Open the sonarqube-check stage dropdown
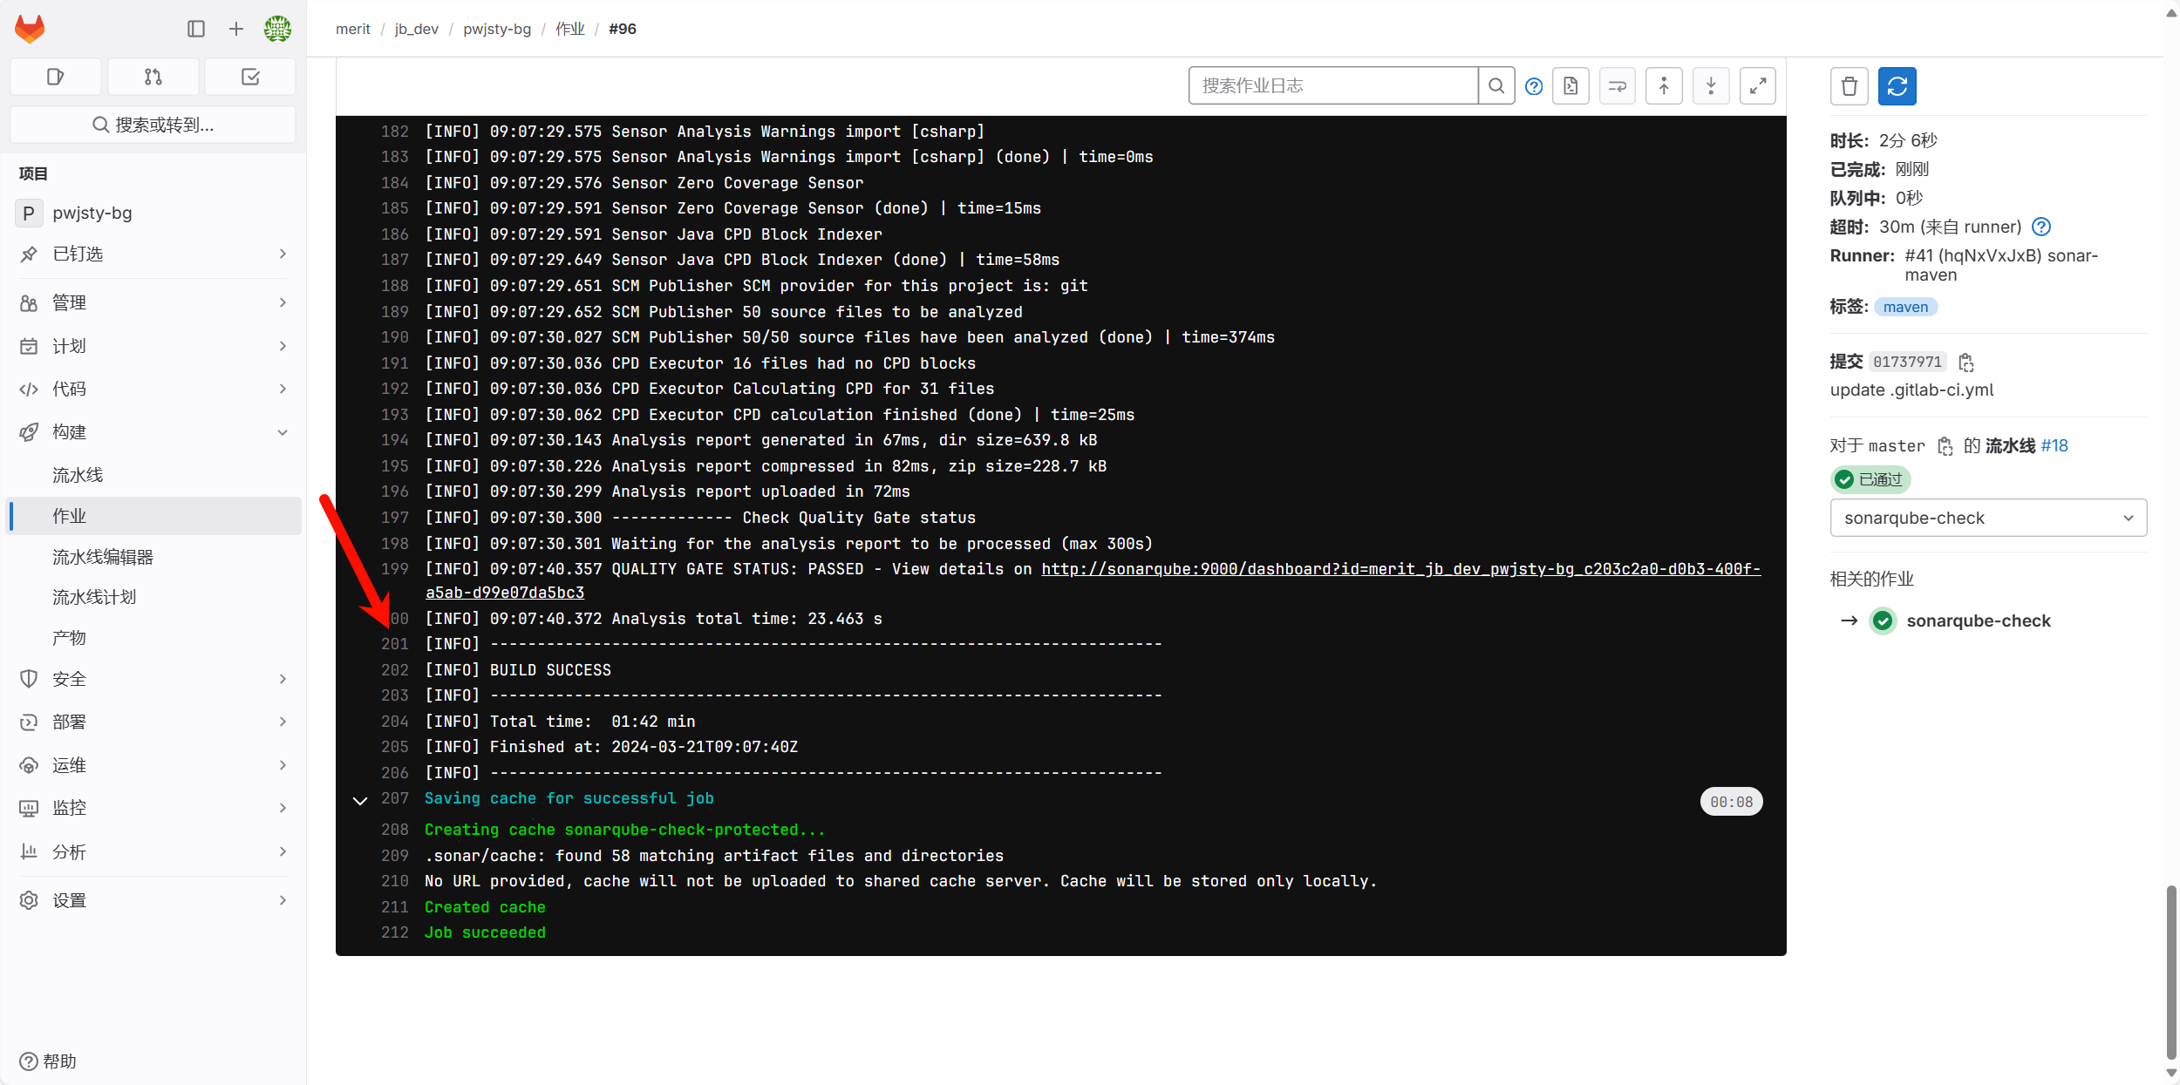2180x1085 pixels. click(1987, 518)
